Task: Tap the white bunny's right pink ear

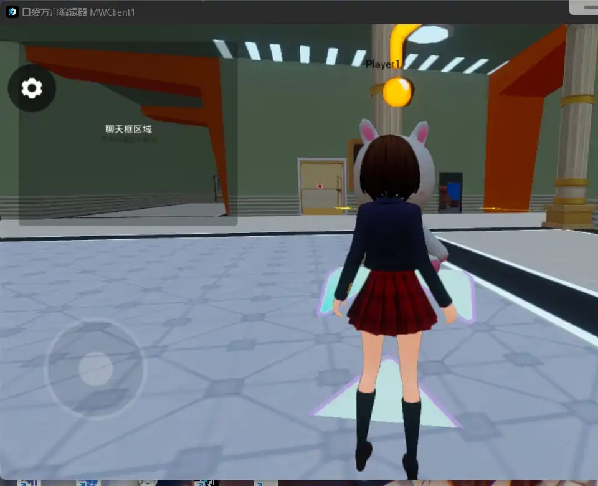Action: click(x=422, y=133)
